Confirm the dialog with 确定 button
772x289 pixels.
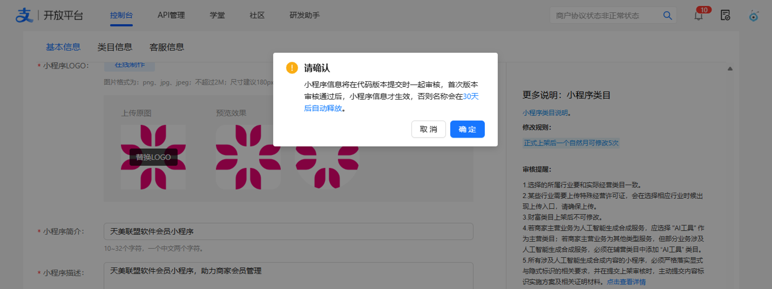467,129
